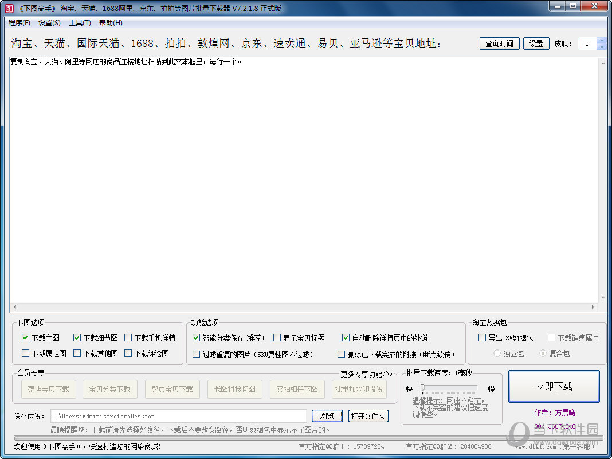Screen dimensions: 612x459
Task: Click the 温馨提示 speed hint text
Action: coord(450,407)
